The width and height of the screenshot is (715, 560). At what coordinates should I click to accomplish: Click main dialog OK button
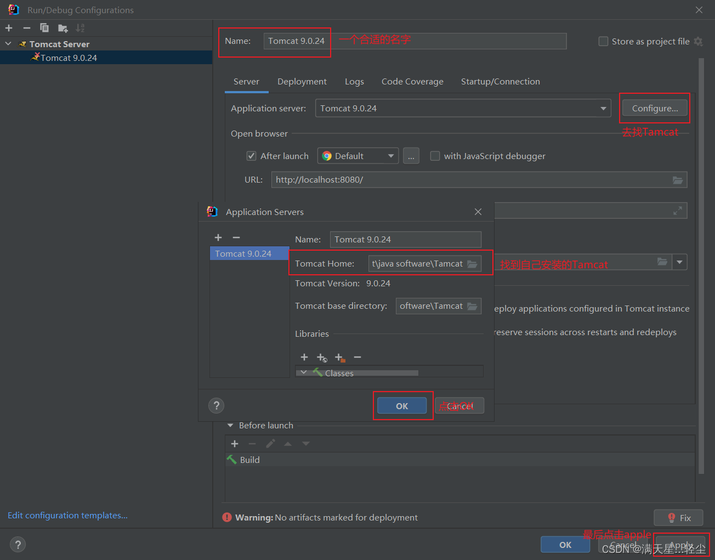coord(565,545)
